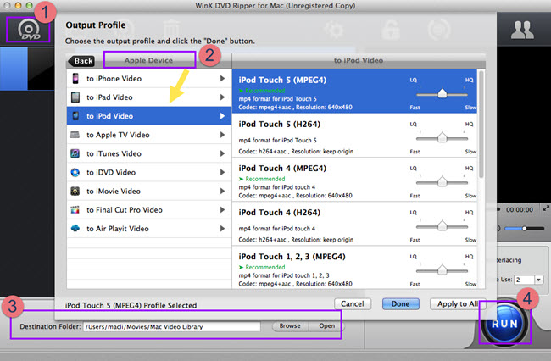Choose to Air Playit Video category
Screen dimensions: 551x361
[149, 228]
